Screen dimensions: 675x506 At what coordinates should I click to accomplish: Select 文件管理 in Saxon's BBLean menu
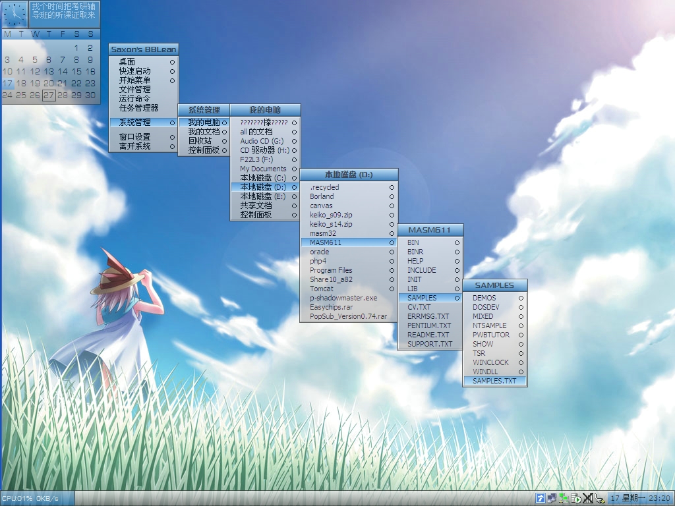tap(143, 90)
